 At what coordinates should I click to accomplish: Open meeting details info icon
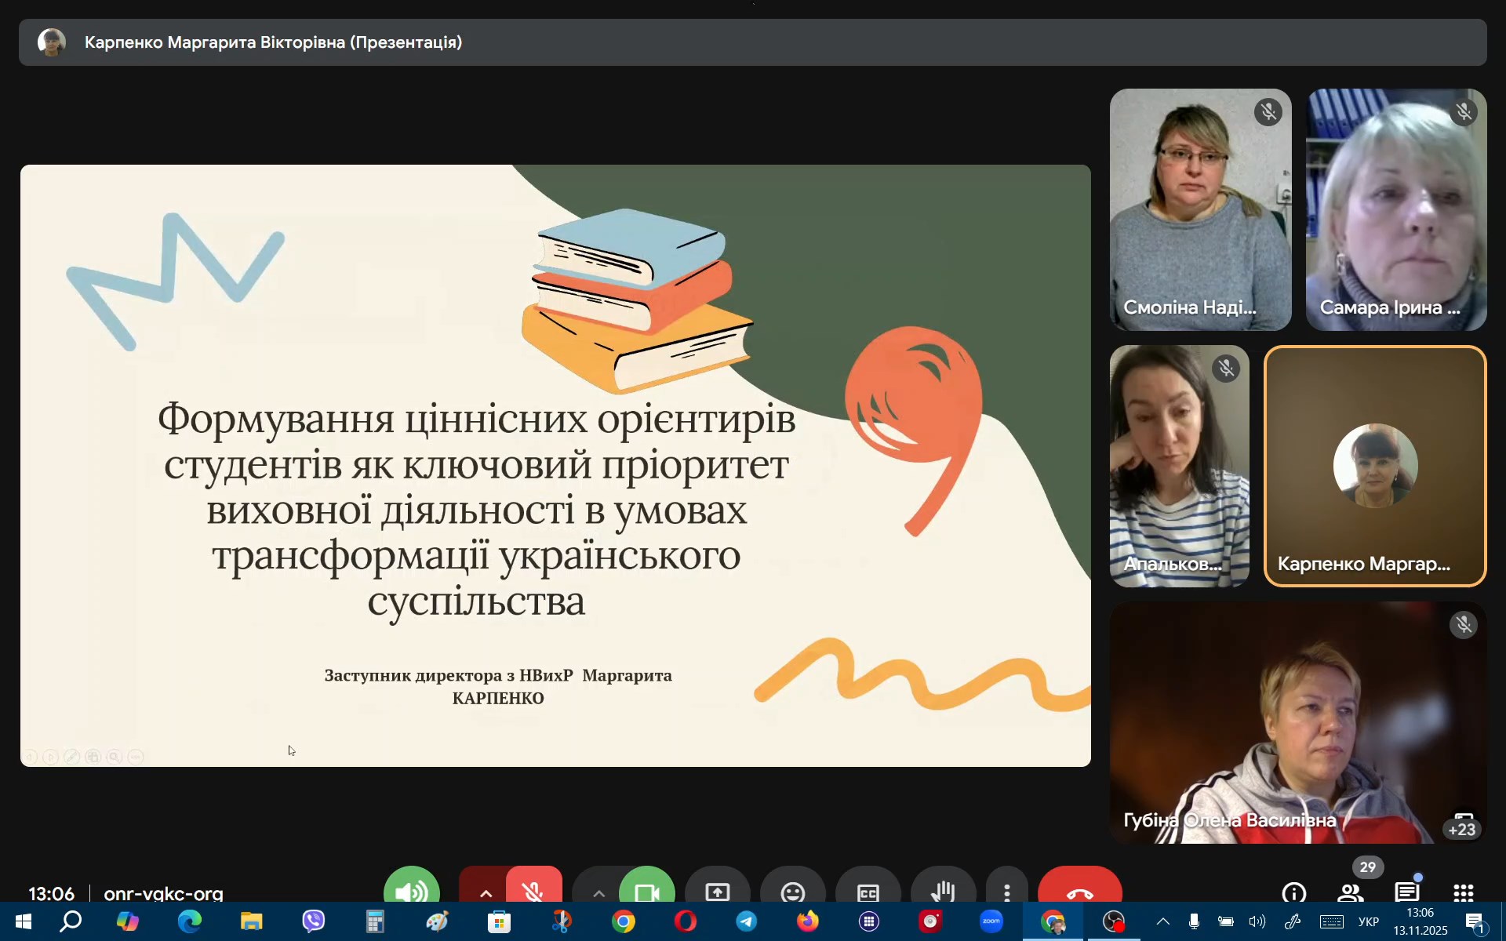click(1293, 892)
